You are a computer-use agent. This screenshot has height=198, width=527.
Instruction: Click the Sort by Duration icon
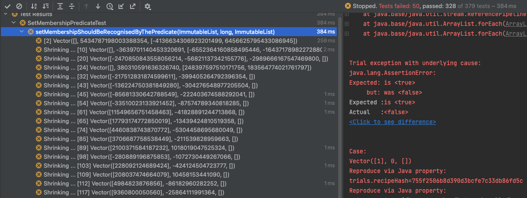[x=45, y=6]
